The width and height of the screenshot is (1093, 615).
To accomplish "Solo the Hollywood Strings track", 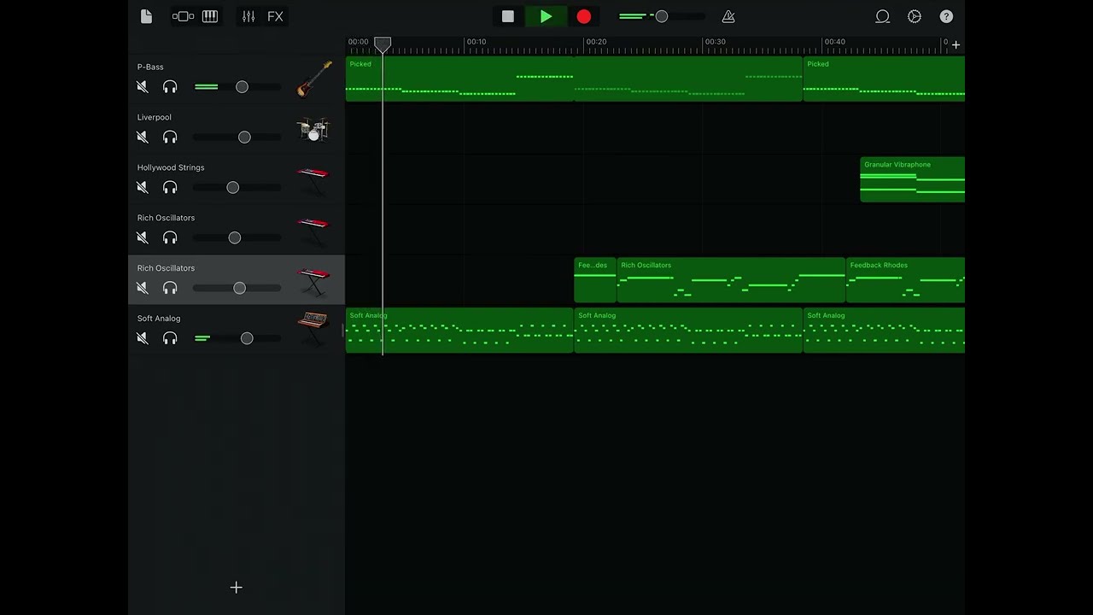I will [170, 187].
